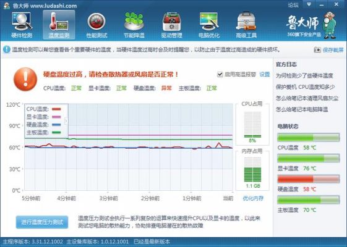Screen dimensions: 347x247
Task: Click the red 硬盘温度 status bar
Action: click(308, 179)
